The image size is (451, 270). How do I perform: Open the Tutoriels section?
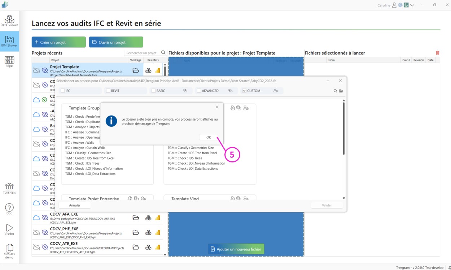pos(9,188)
